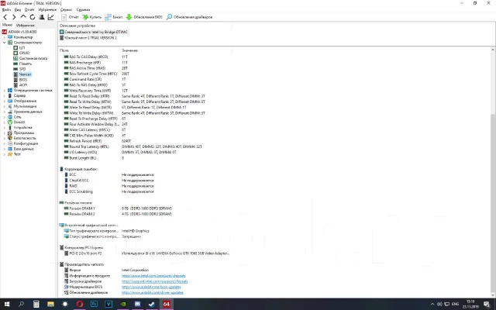Click the Обновления драйверов toolbar button
Image resolution: width=496 pixels, height=310 pixels.
point(189,17)
